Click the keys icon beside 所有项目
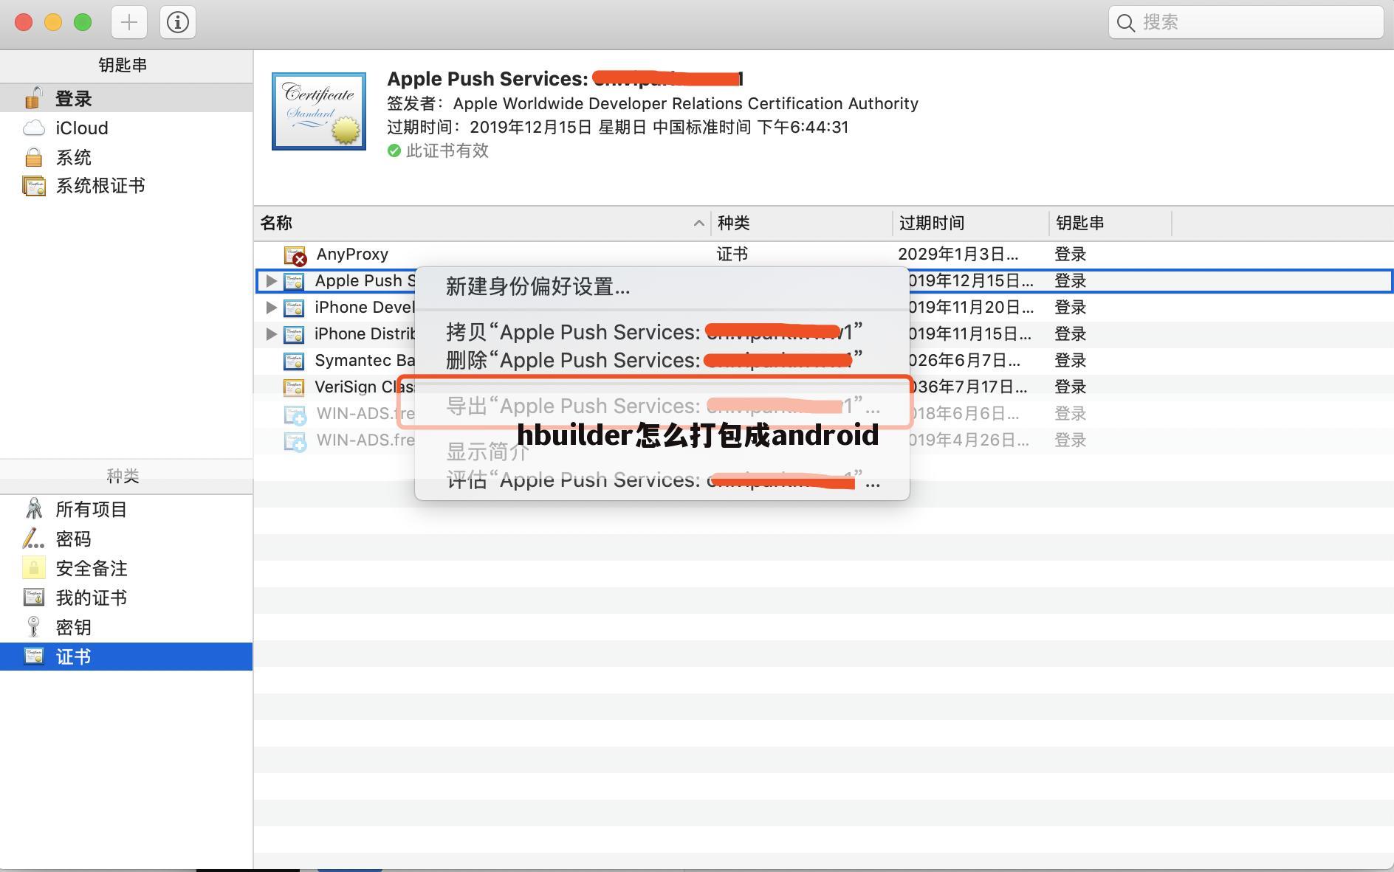 coord(34,508)
